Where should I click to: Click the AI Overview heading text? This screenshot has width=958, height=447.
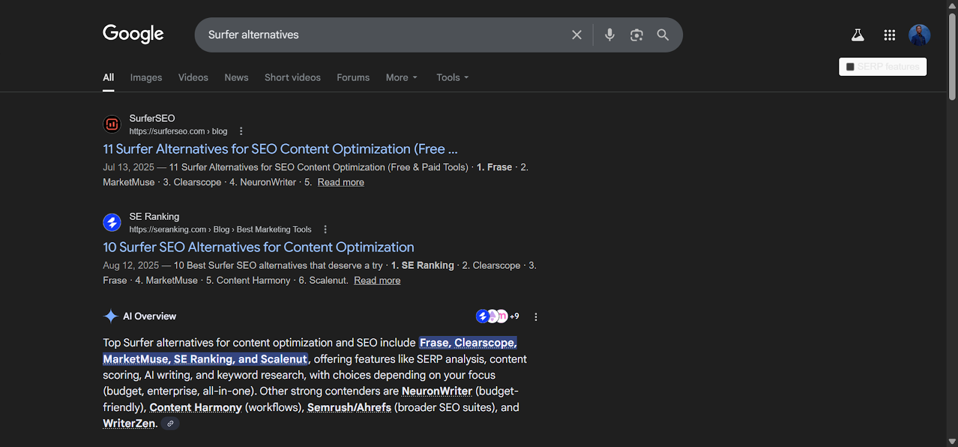click(150, 316)
